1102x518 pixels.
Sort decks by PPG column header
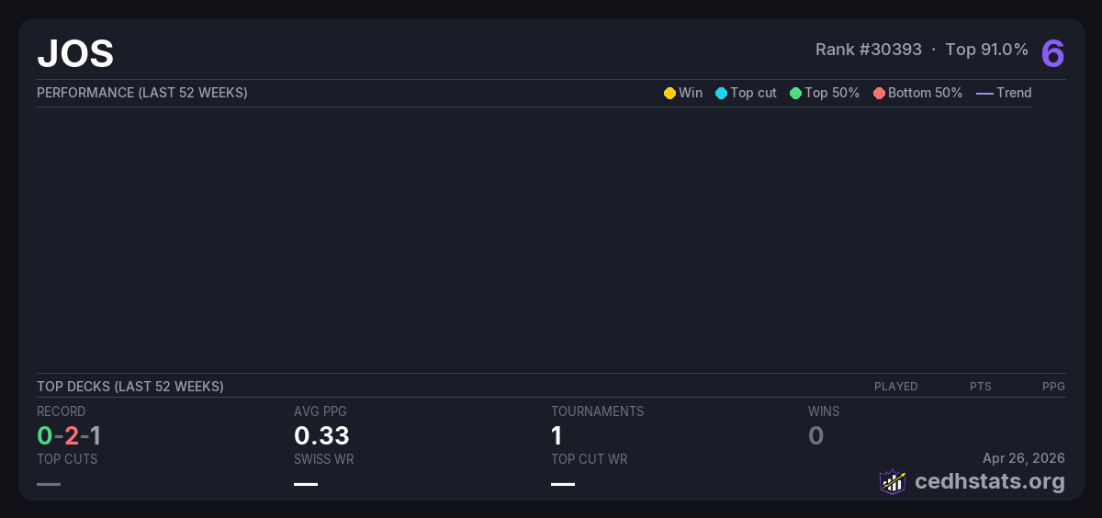click(x=1053, y=387)
